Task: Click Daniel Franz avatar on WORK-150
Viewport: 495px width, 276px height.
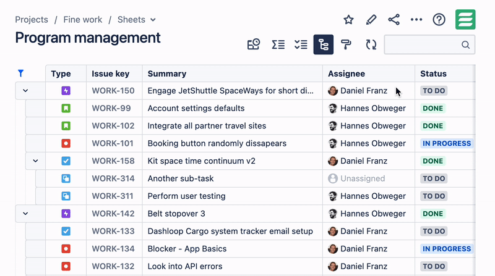Action: pyautogui.click(x=333, y=91)
